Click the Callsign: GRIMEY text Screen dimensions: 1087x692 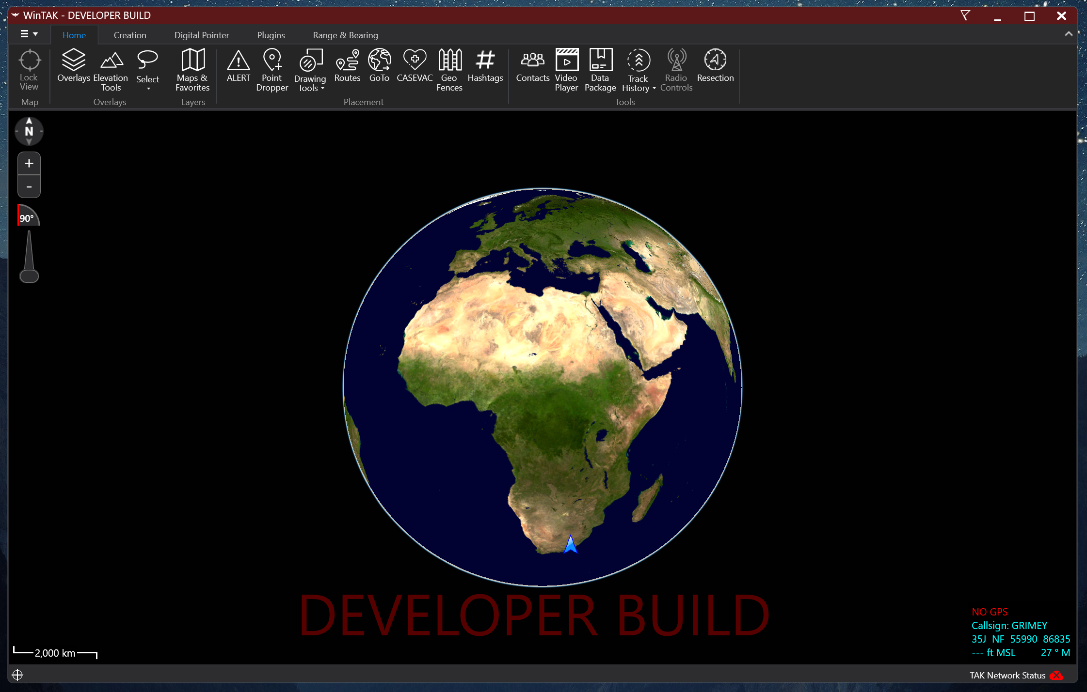tap(1009, 626)
